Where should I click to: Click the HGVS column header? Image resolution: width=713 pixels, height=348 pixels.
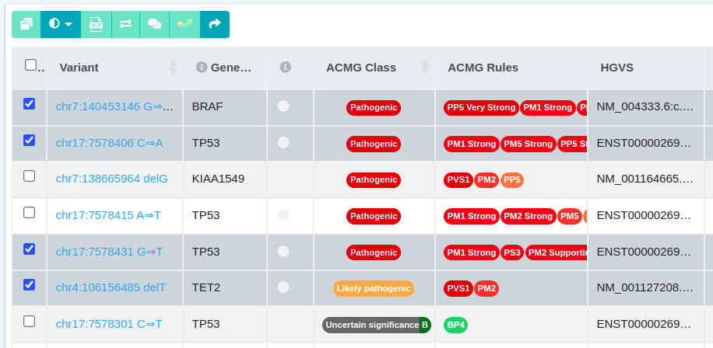[616, 68]
